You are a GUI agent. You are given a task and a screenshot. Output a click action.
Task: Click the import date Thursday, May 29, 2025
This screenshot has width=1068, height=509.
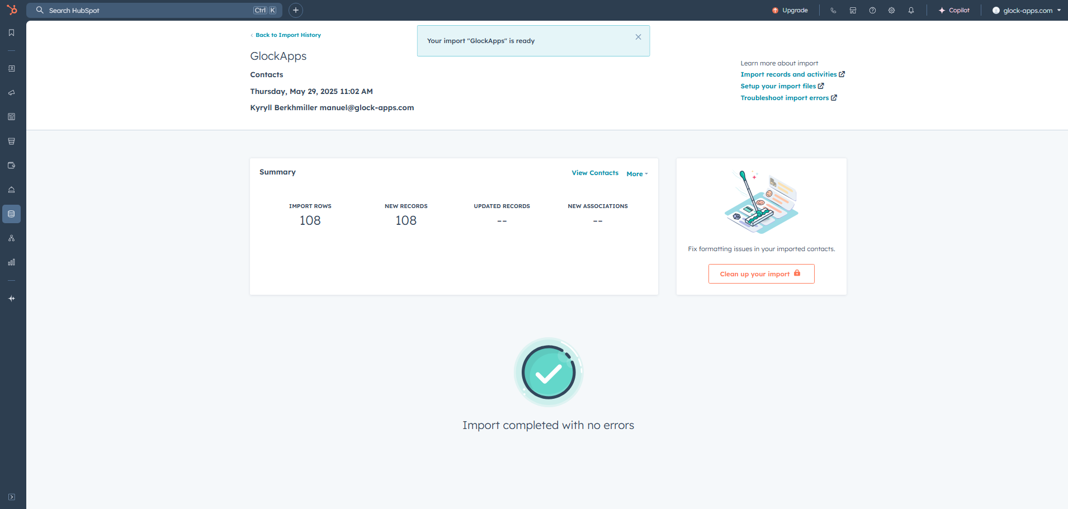coord(311,91)
